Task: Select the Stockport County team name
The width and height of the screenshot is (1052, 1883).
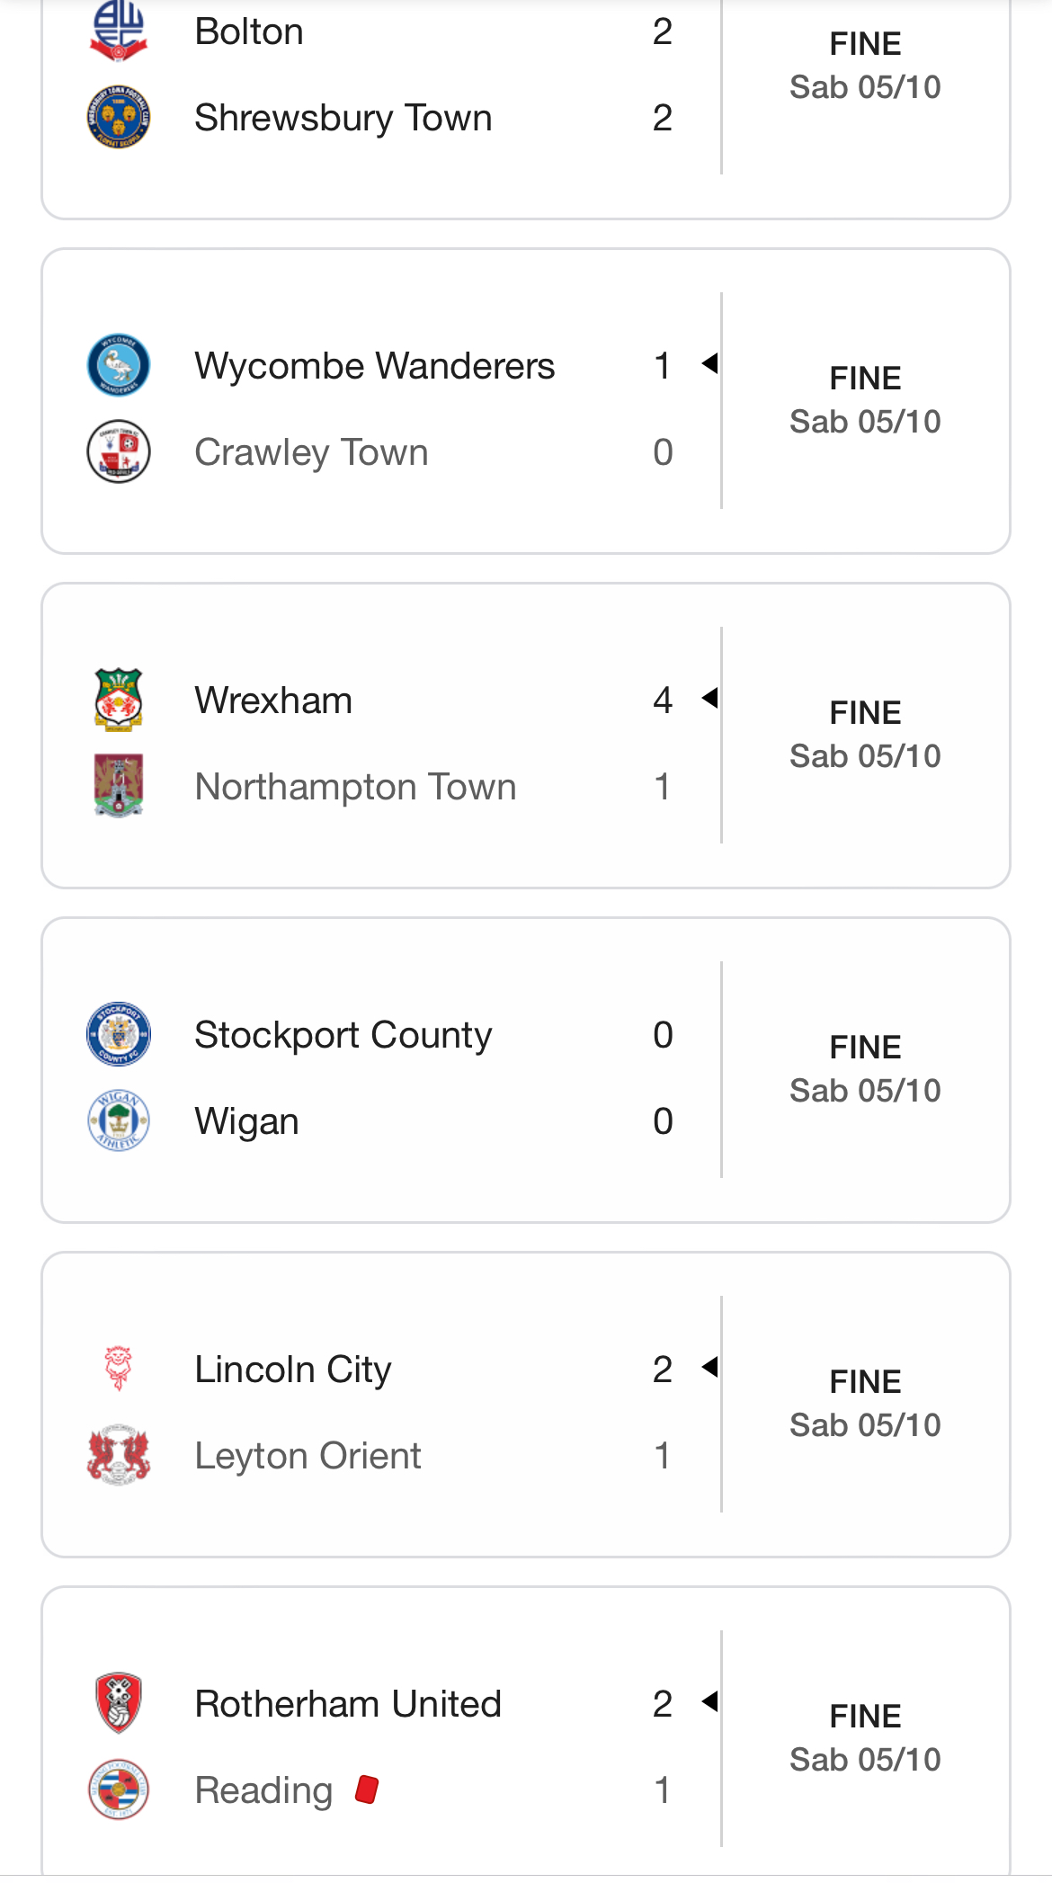Action: [343, 1035]
